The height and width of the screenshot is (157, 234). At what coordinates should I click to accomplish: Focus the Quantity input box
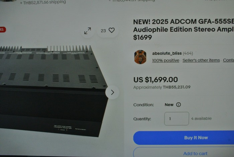pos(177,119)
